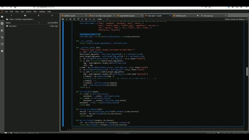Screen dimensions: 249x140
Task: Close the Untitled1.ipynb tab
Action: tap(86, 16)
